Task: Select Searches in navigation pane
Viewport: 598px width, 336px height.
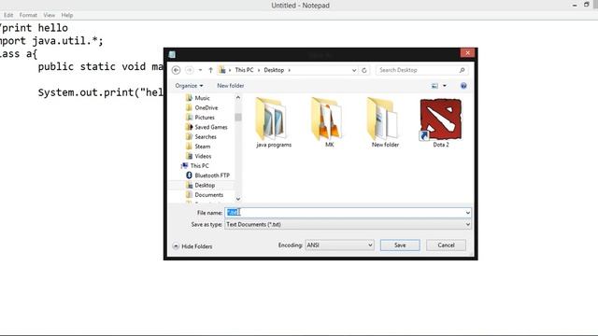Action: pos(206,137)
